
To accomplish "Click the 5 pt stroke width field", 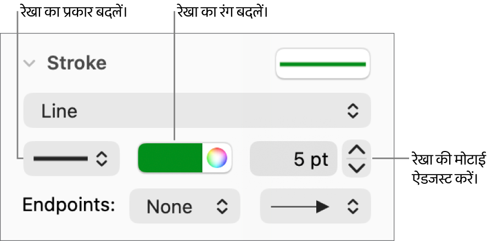I will click(x=293, y=159).
